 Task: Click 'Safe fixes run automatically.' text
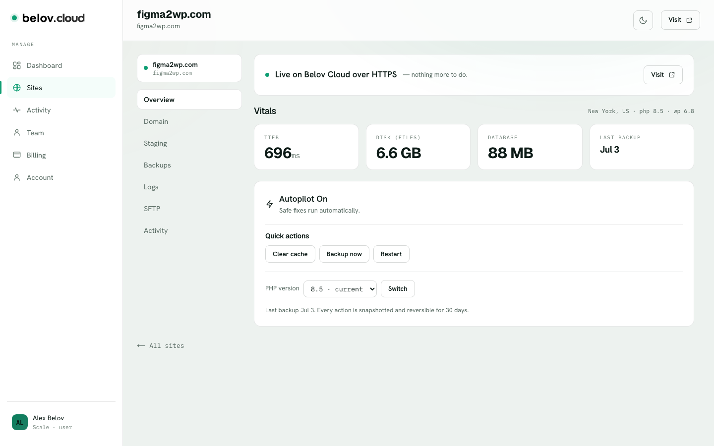(x=319, y=211)
